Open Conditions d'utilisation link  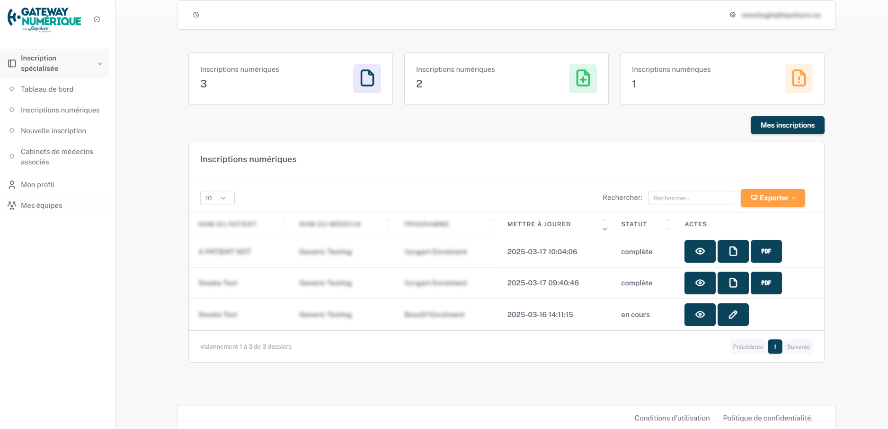[672, 418]
